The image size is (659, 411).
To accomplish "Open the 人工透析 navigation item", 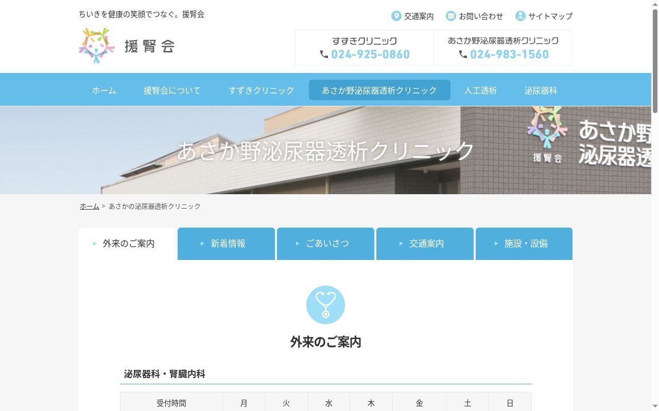I will tap(480, 90).
